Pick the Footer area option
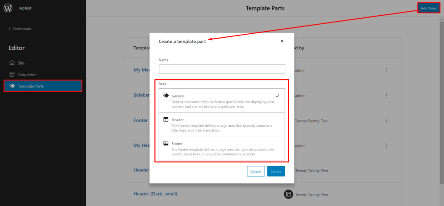 [222, 148]
